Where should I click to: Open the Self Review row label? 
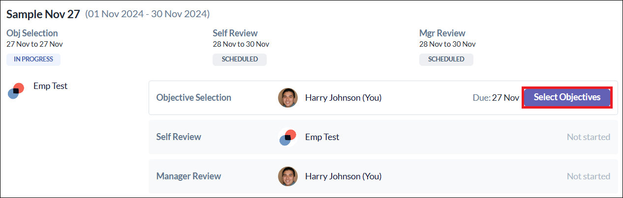click(x=179, y=137)
